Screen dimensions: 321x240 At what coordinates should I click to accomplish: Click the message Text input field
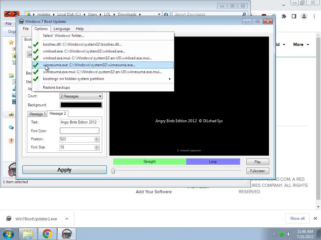(x=79, y=122)
